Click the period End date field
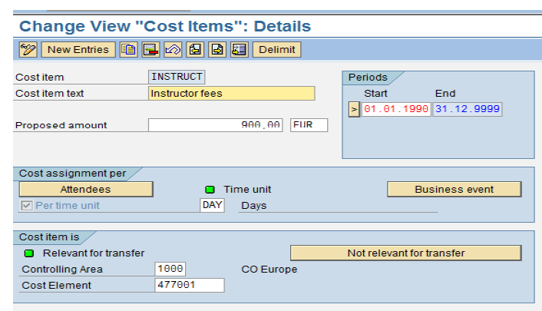The height and width of the screenshot is (311, 542). click(467, 109)
